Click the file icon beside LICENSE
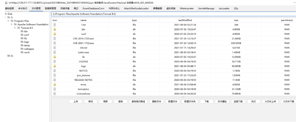The height and width of the screenshot is (122, 296). [55, 61]
